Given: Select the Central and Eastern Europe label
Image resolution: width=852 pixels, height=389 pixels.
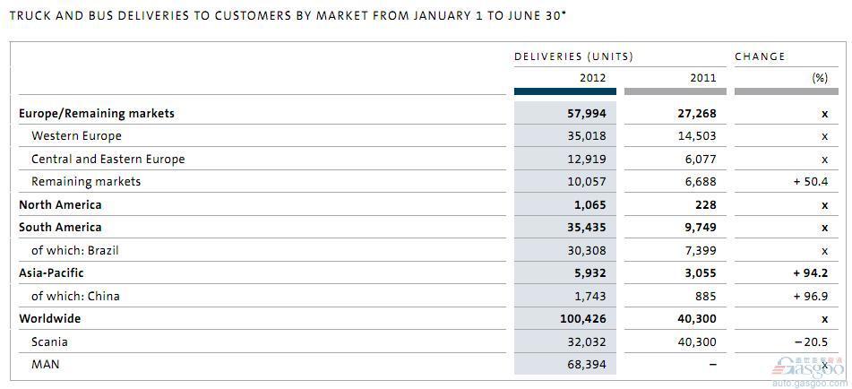Looking at the screenshot, I should 108,160.
